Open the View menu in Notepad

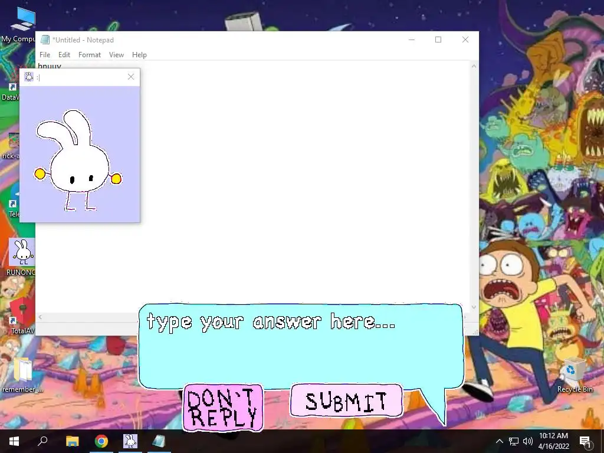click(116, 55)
